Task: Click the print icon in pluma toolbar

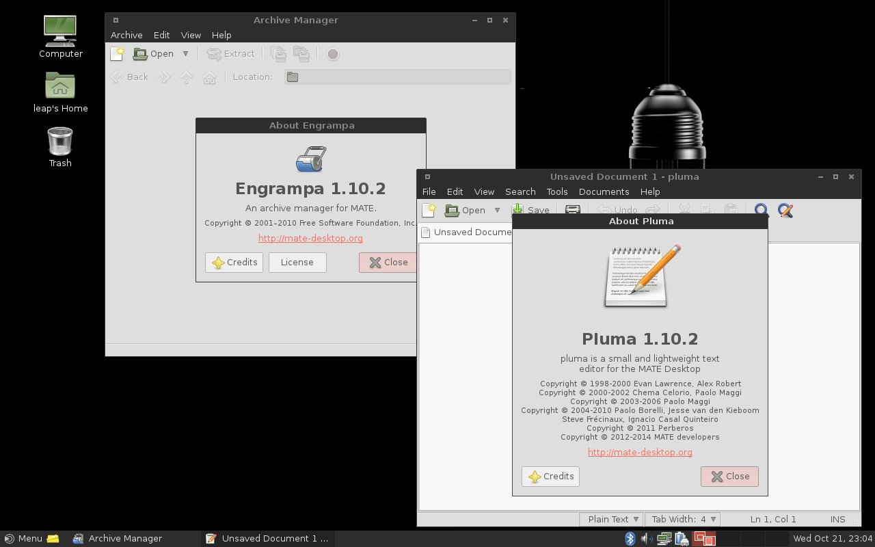Action: click(x=573, y=210)
